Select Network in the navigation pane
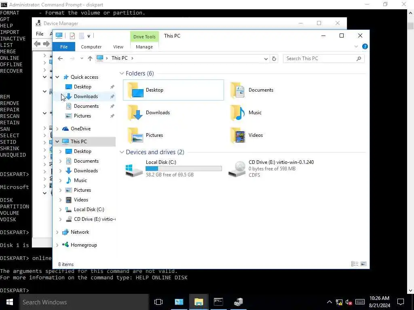This screenshot has height=310, width=414. tap(80, 232)
